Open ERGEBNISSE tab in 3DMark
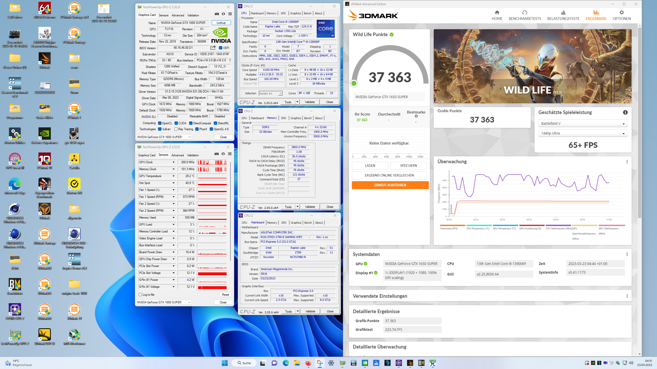The width and height of the screenshot is (657, 369). [x=596, y=15]
